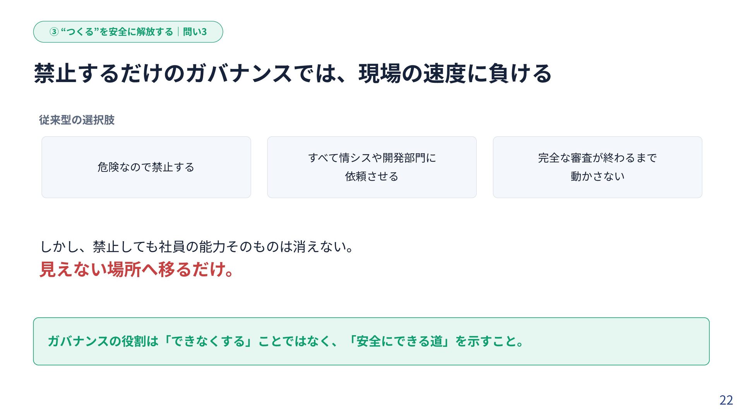Select the 危険なので禁止する card
This screenshot has width=743, height=418.
tap(146, 167)
